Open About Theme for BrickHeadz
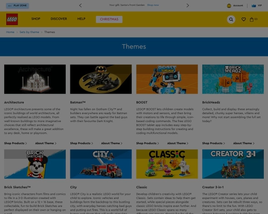Screen dimensions: 268x214 click(x=244, y=143)
